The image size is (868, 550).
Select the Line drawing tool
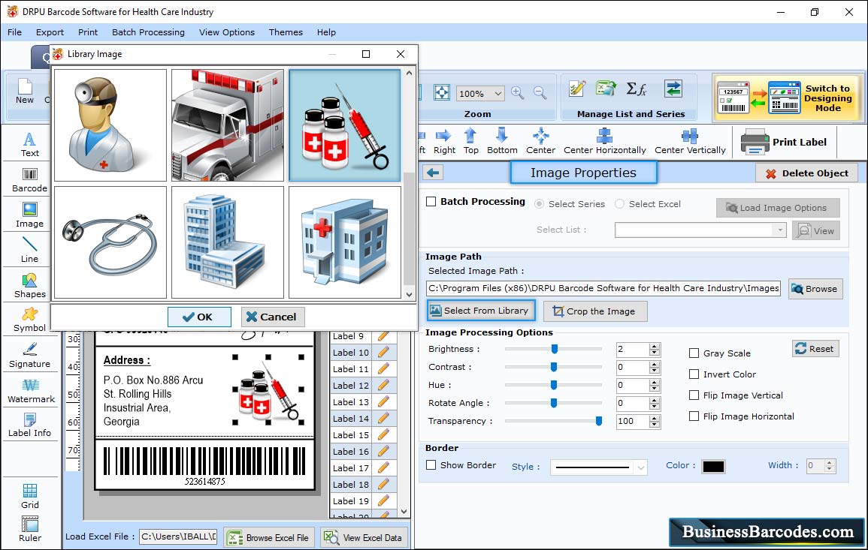29,250
